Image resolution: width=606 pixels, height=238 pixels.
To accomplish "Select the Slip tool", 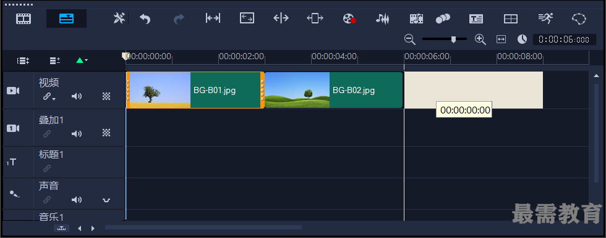I will [x=213, y=18].
